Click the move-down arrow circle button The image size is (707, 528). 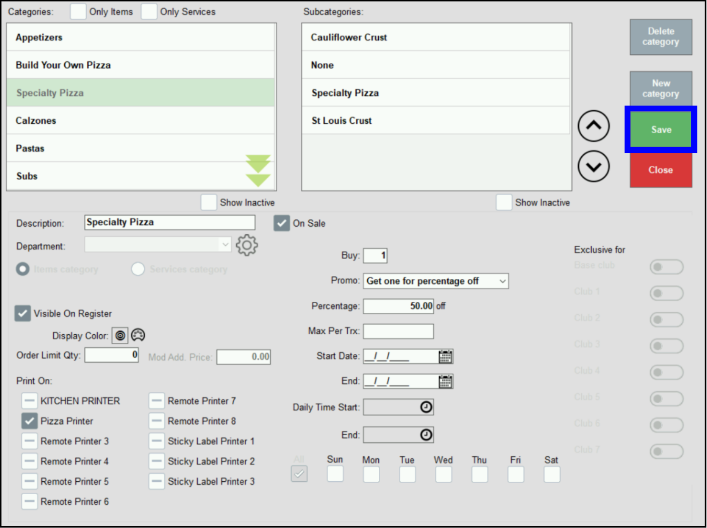click(593, 167)
